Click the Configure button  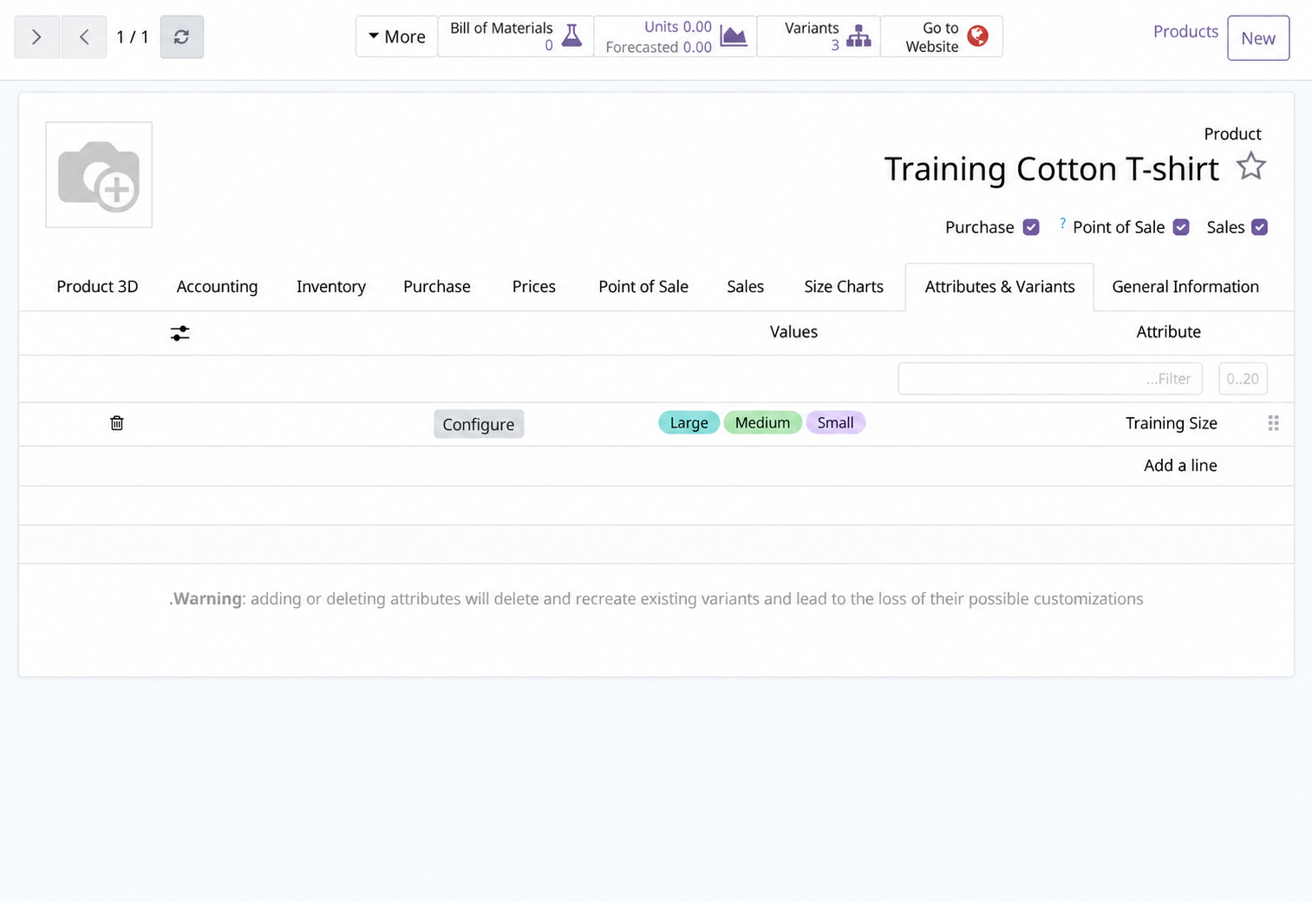point(479,424)
